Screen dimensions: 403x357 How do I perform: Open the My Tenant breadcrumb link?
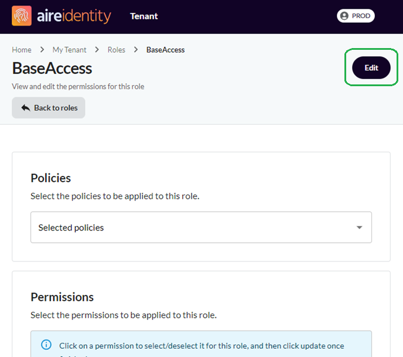click(x=69, y=50)
